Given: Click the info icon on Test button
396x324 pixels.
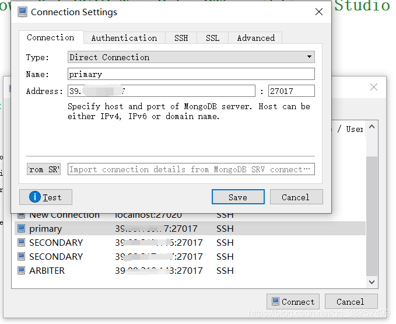Looking at the screenshot, I should 34,197.
